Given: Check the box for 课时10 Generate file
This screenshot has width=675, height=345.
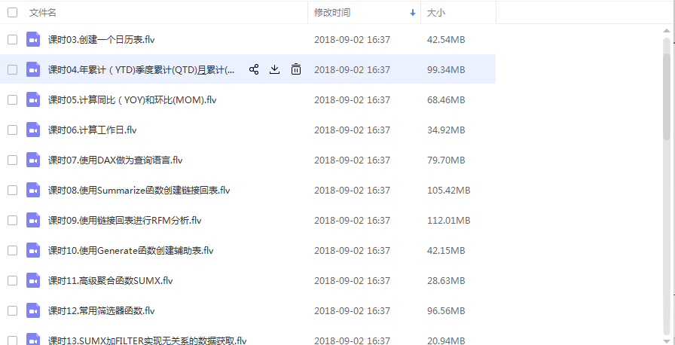Looking at the screenshot, I should click(x=13, y=250).
